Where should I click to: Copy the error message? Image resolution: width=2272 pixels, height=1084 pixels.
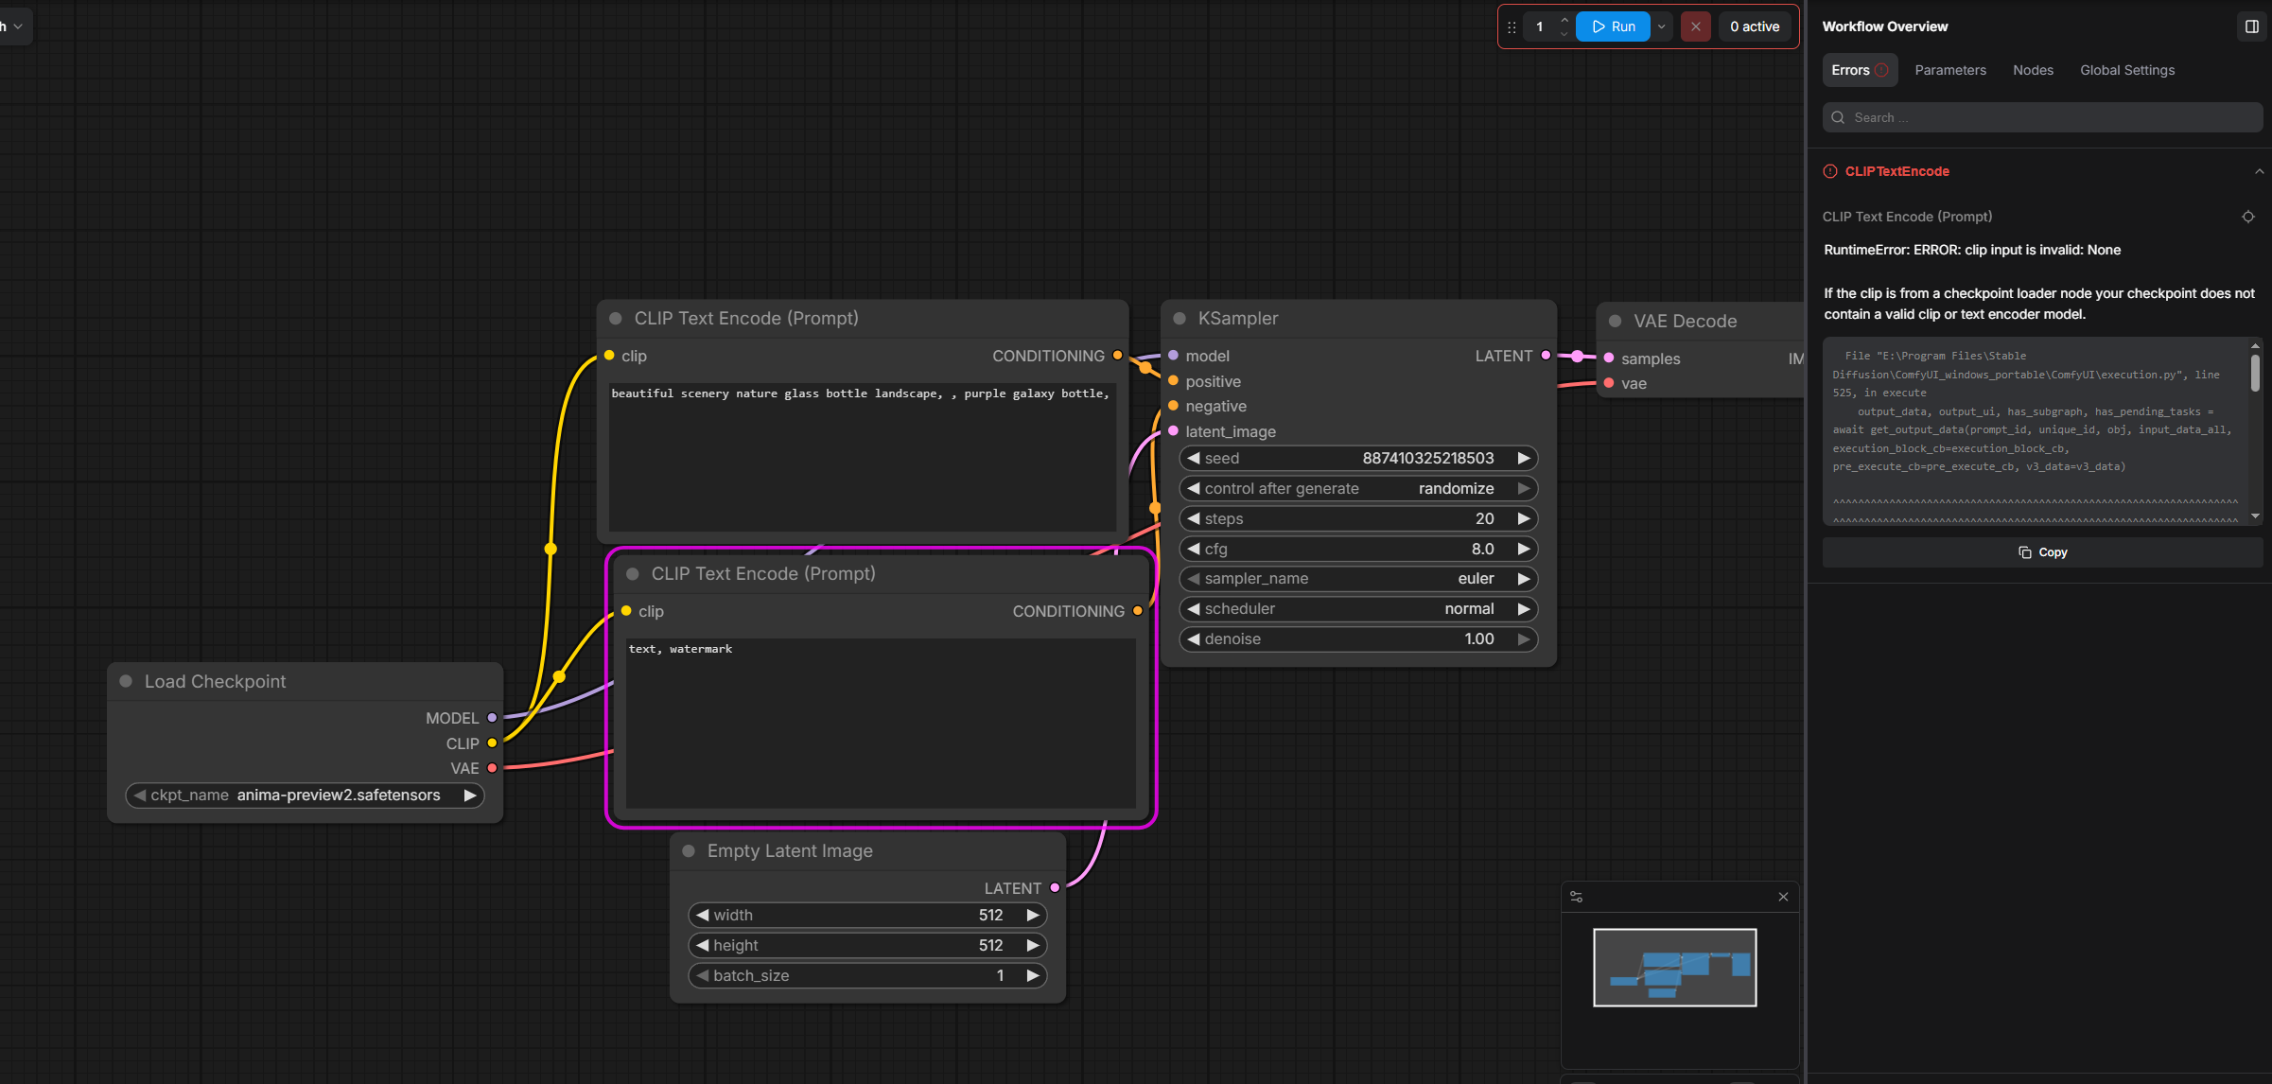coord(2042,552)
